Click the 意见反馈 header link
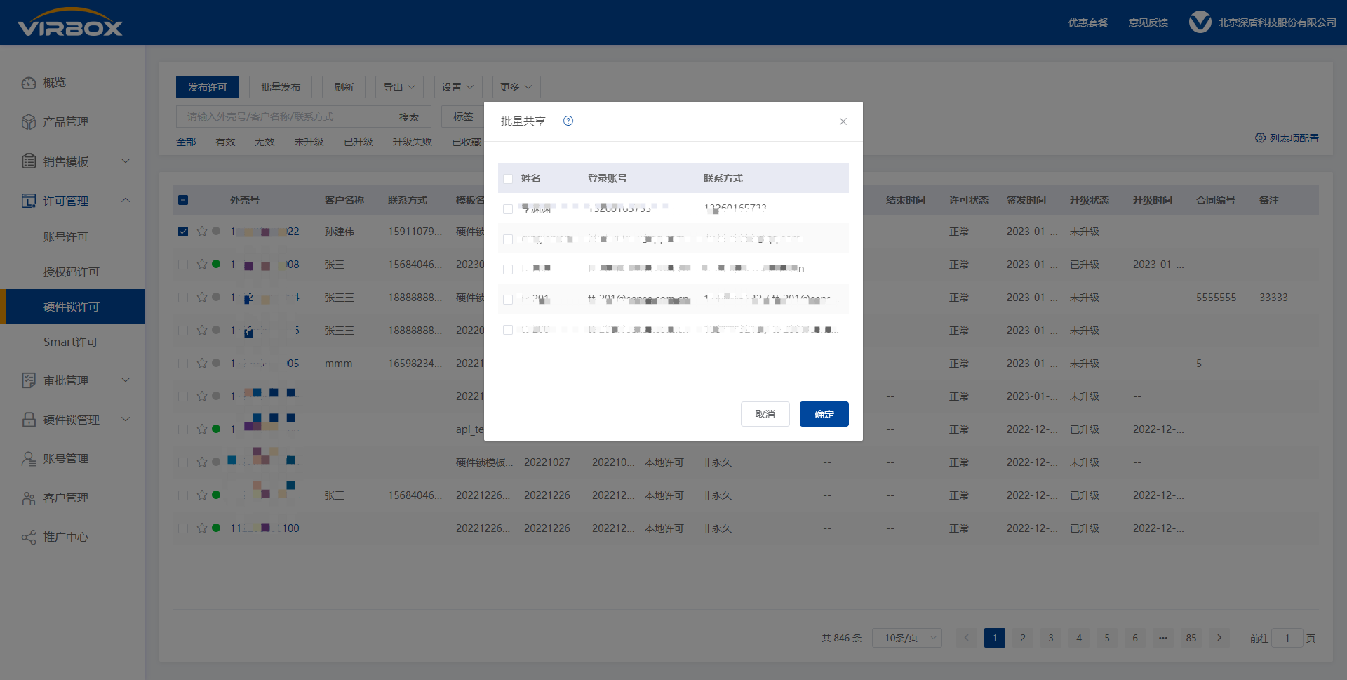The width and height of the screenshot is (1347, 680). click(x=1148, y=22)
